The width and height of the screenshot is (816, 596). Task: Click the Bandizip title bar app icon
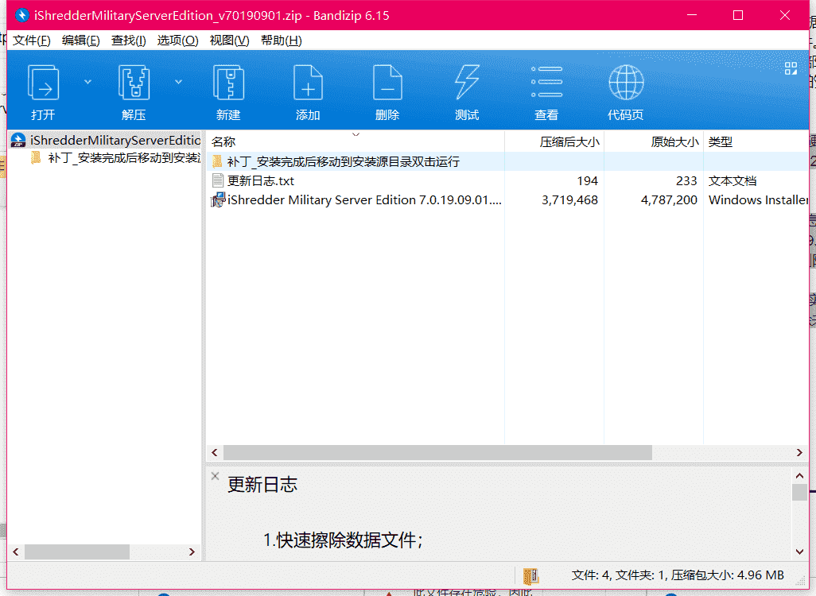point(21,15)
